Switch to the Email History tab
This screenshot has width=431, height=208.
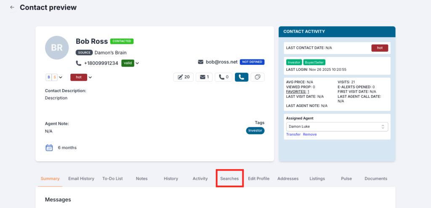point(81,179)
